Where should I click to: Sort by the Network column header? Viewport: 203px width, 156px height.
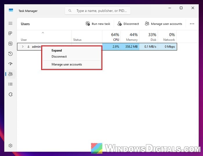[167, 36]
